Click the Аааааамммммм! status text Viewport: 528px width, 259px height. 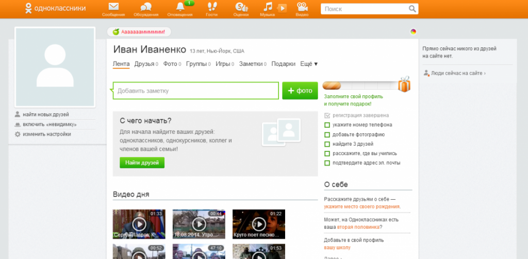(x=143, y=32)
